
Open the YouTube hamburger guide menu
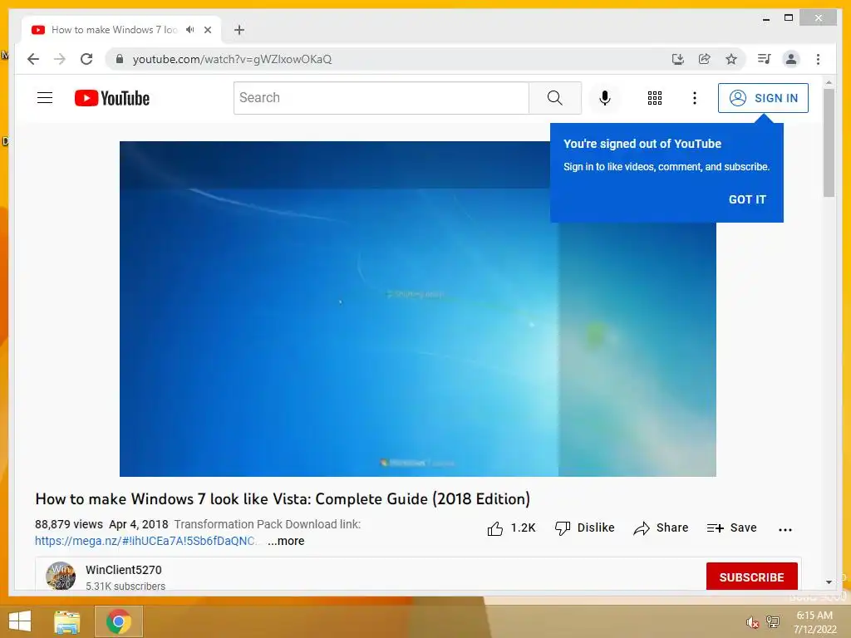coord(45,98)
